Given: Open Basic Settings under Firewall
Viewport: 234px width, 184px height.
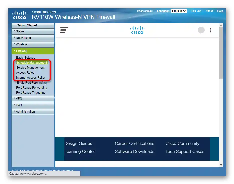Looking at the screenshot, I should 26,58.
